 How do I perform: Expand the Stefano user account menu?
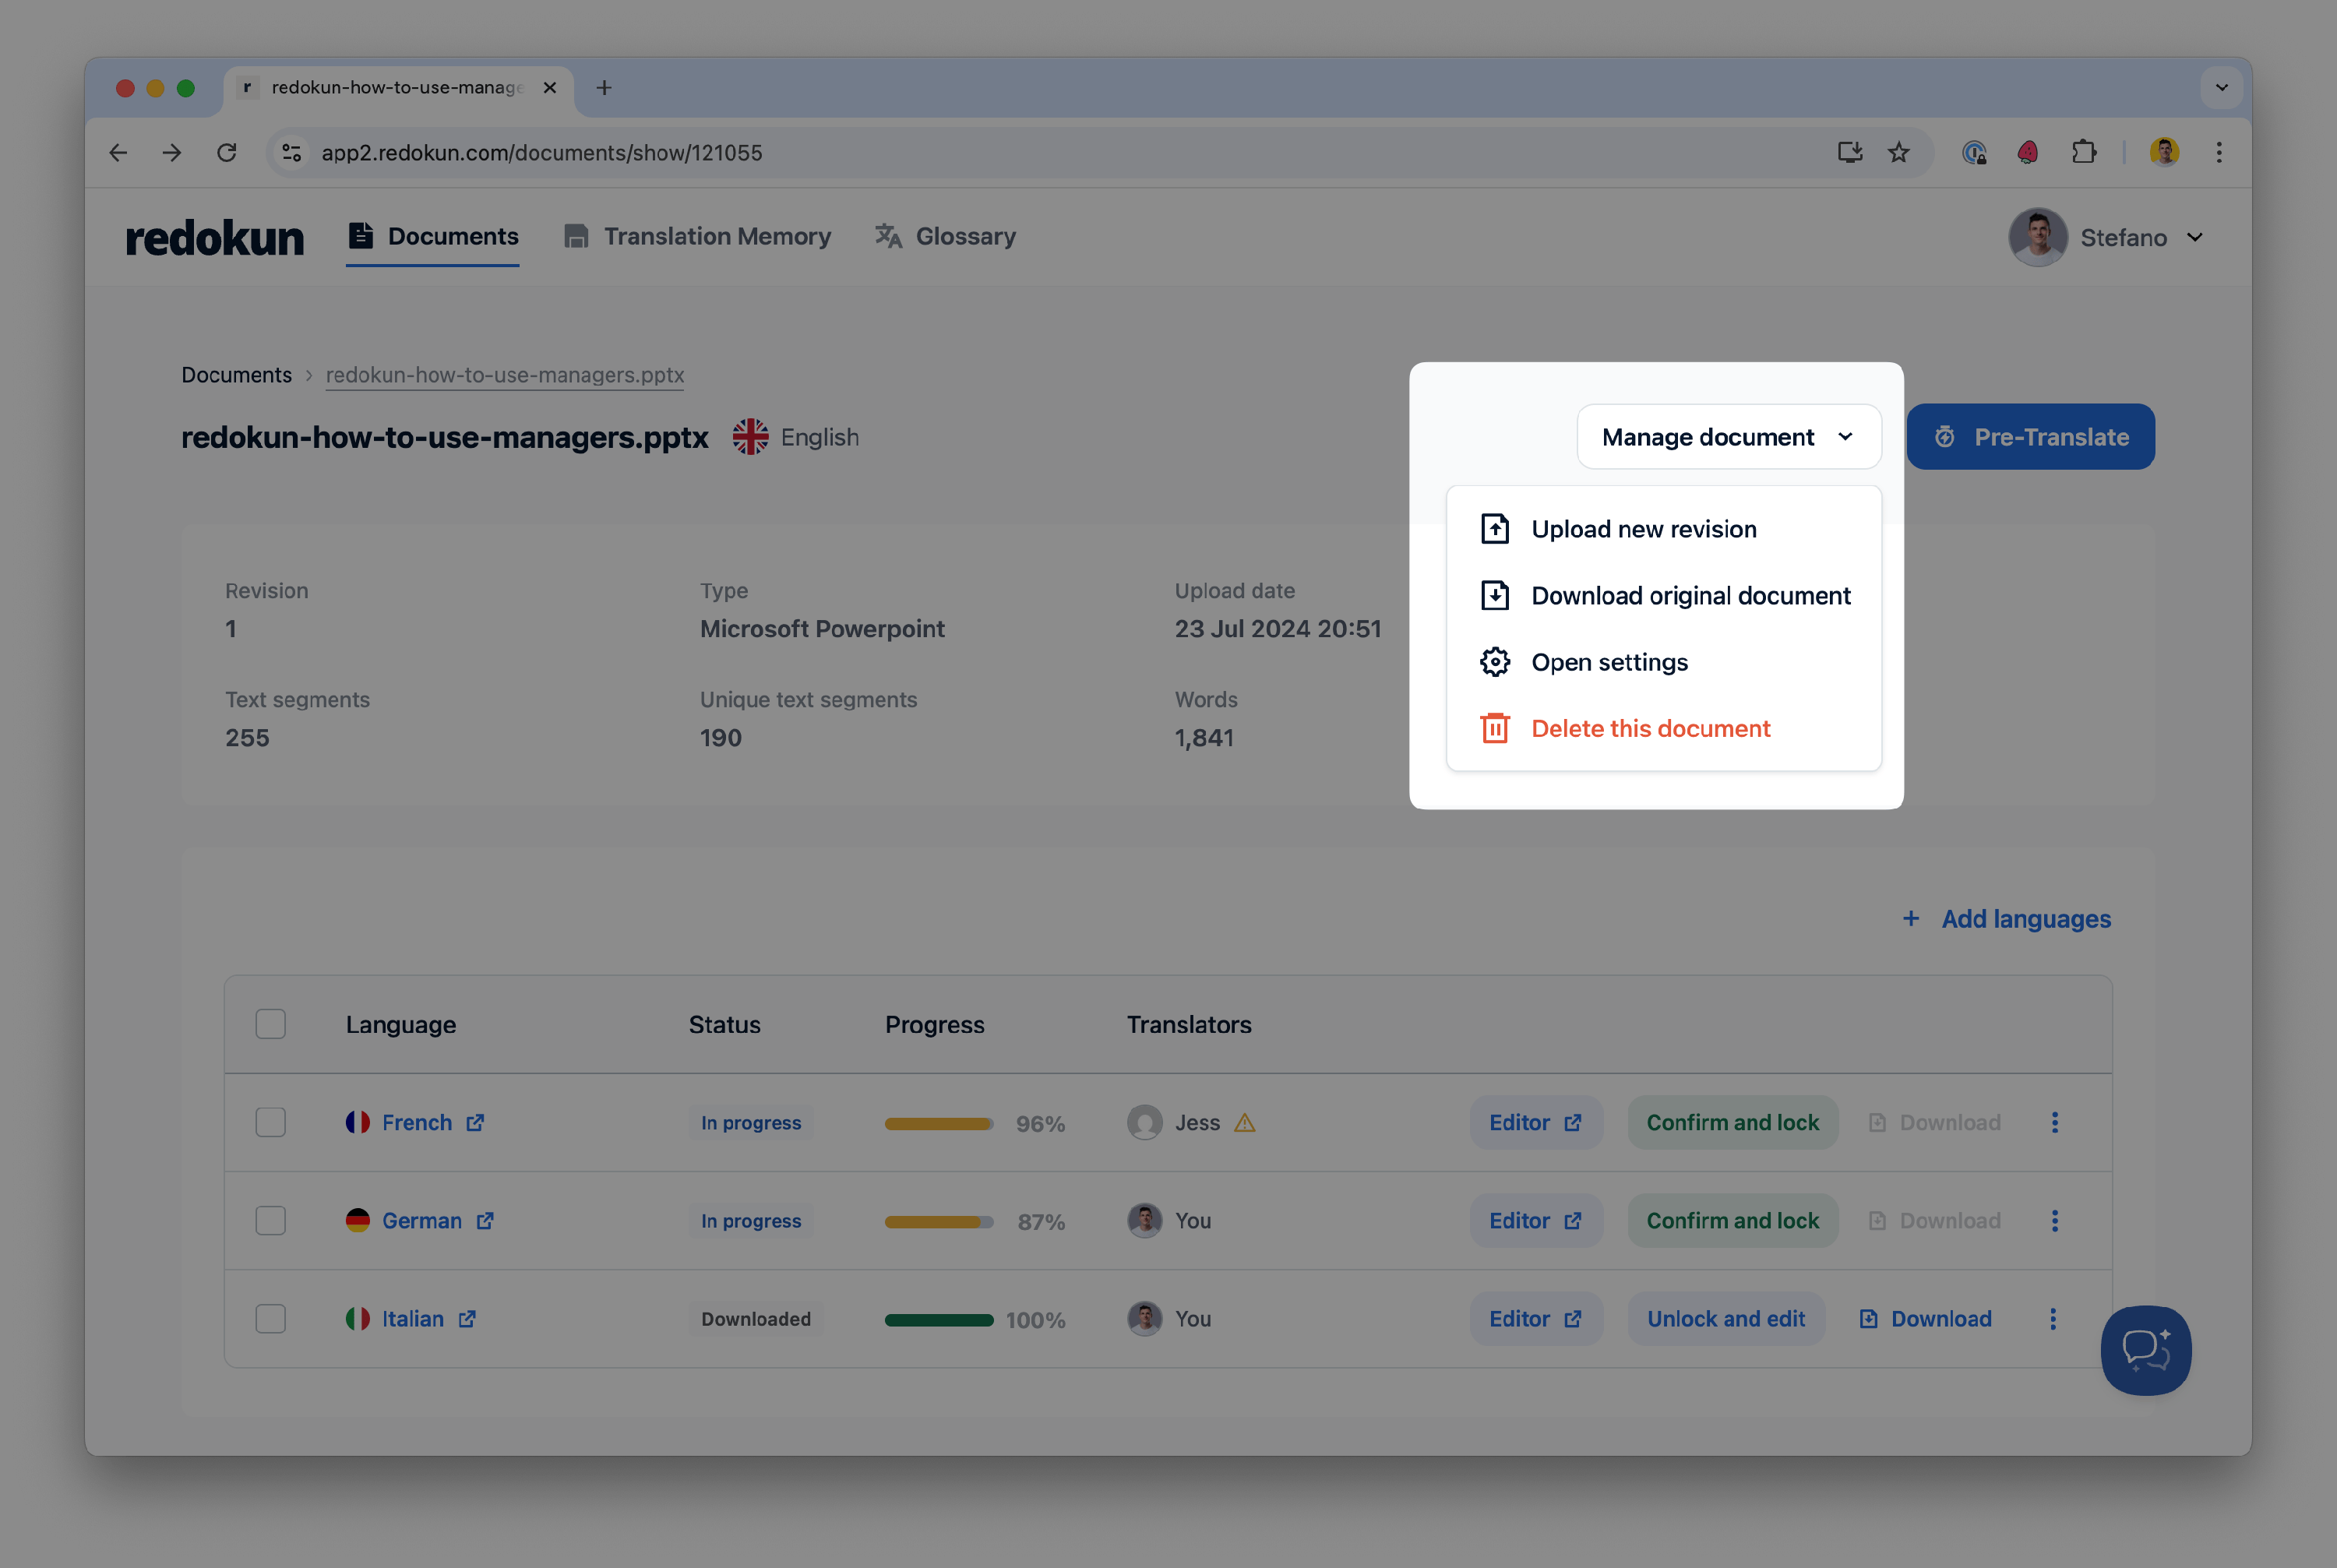2194,237
